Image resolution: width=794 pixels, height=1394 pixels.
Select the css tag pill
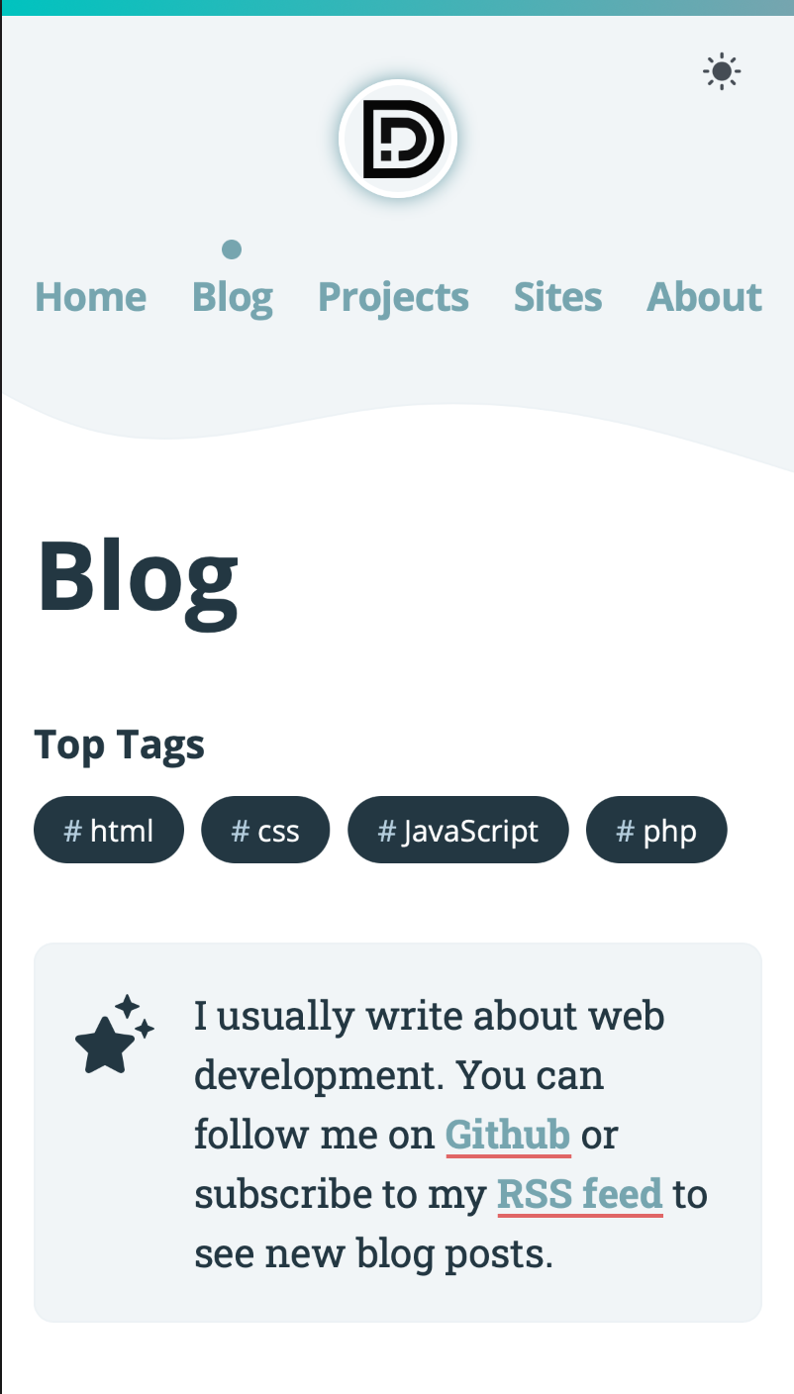(x=265, y=830)
